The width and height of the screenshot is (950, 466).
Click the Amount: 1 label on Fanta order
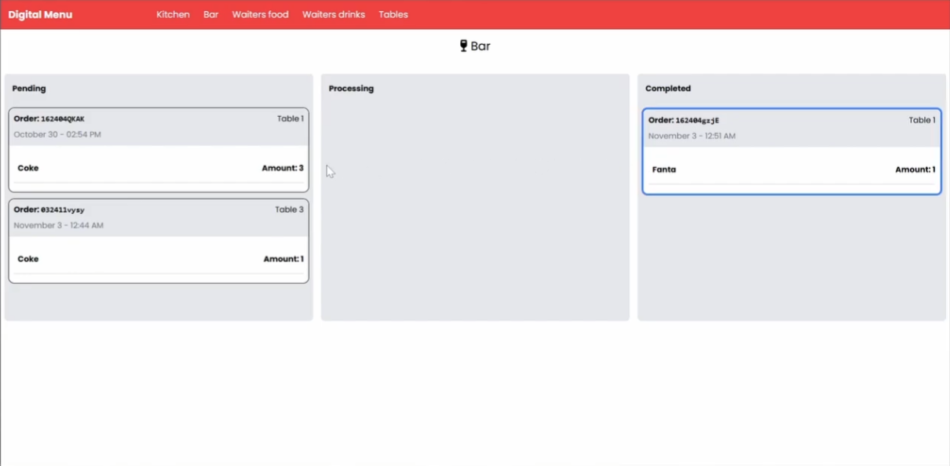pos(915,169)
